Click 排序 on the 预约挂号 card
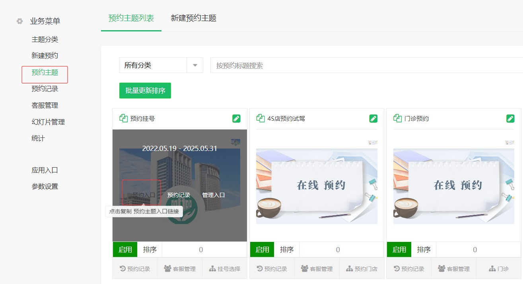The width and height of the screenshot is (523, 284). pyautogui.click(x=150, y=249)
